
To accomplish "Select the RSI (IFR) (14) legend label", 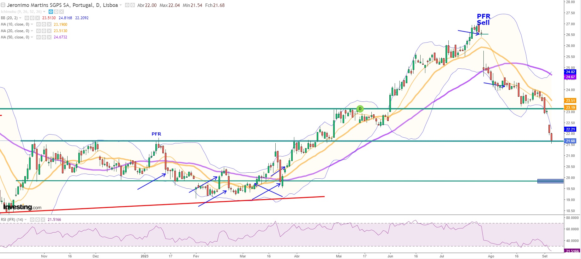I will [12, 220].
